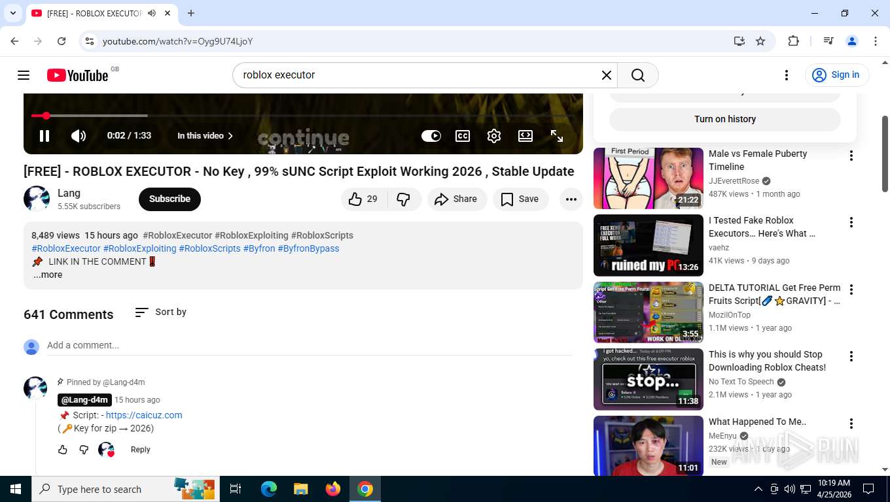Open File Explorer from taskbar
This screenshot has height=502, width=890.
coord(301,489)
